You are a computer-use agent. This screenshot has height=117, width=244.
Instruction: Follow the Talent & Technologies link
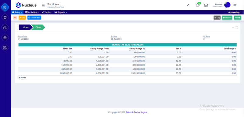point(136,112)
